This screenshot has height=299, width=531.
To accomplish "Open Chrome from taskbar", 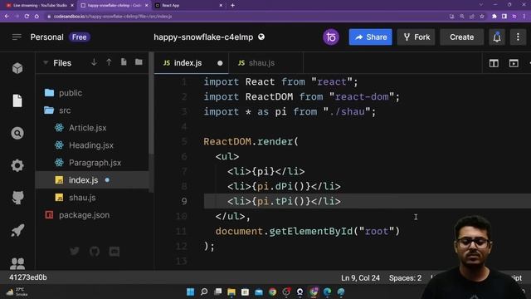I will pyautogui.click(x=272, y=292).
